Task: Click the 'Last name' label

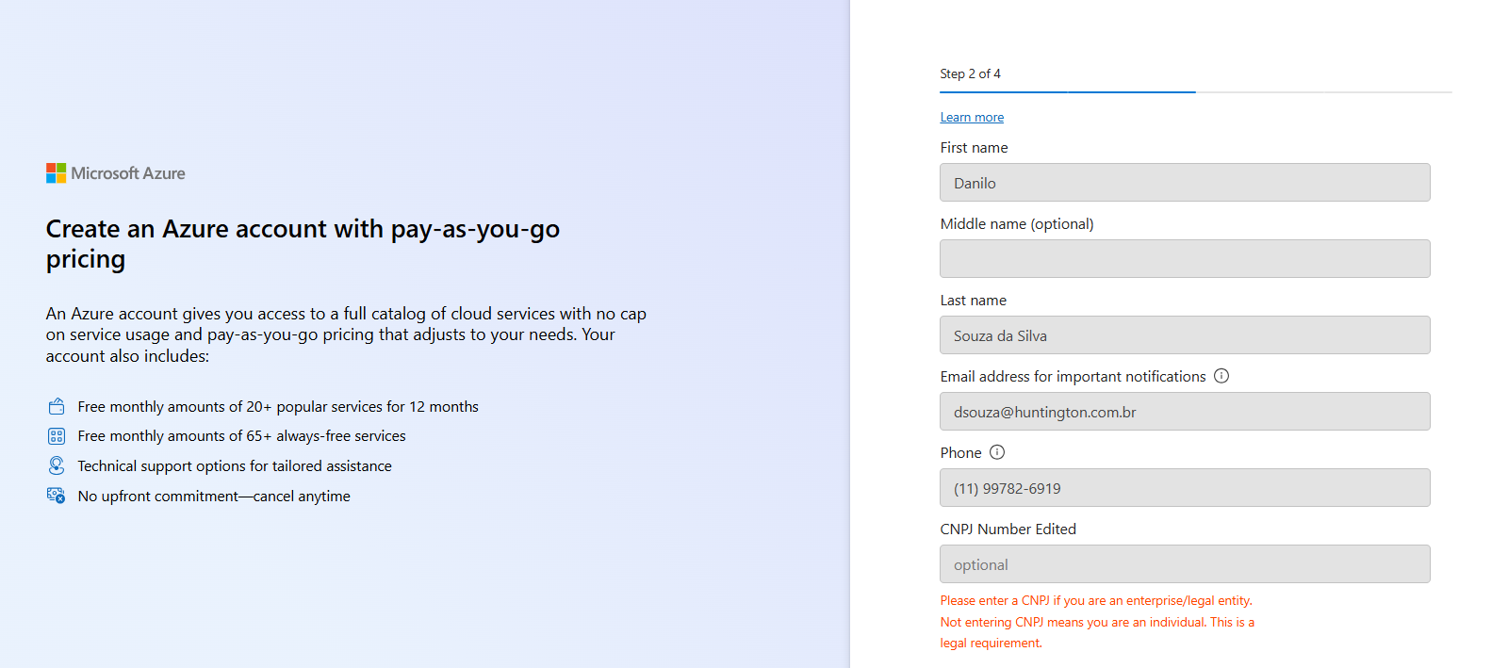Action: click(x=973, y=301)
